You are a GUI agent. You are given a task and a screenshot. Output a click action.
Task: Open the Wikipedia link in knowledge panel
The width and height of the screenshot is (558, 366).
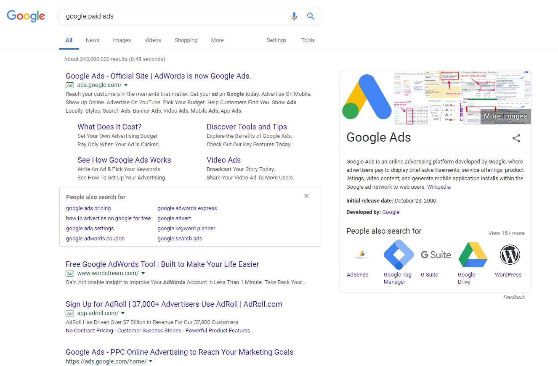tap(439, 187)
